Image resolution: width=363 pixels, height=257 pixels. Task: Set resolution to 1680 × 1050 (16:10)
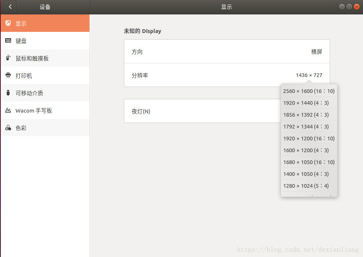coord(309,162)
